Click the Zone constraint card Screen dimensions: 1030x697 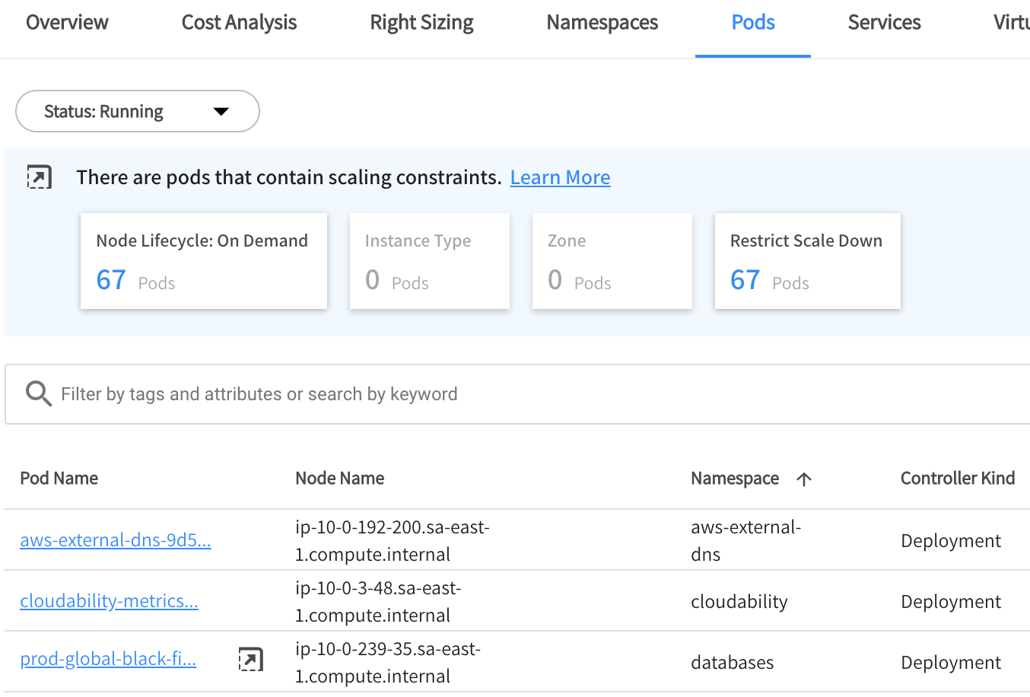point(612,261)
